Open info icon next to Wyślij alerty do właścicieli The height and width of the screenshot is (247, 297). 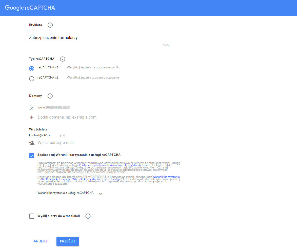88,216
